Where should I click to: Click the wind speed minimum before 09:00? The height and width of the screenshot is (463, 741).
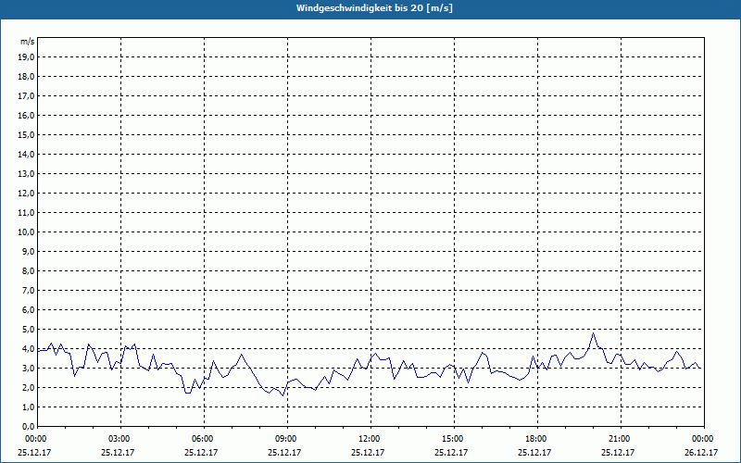[283, 395]
